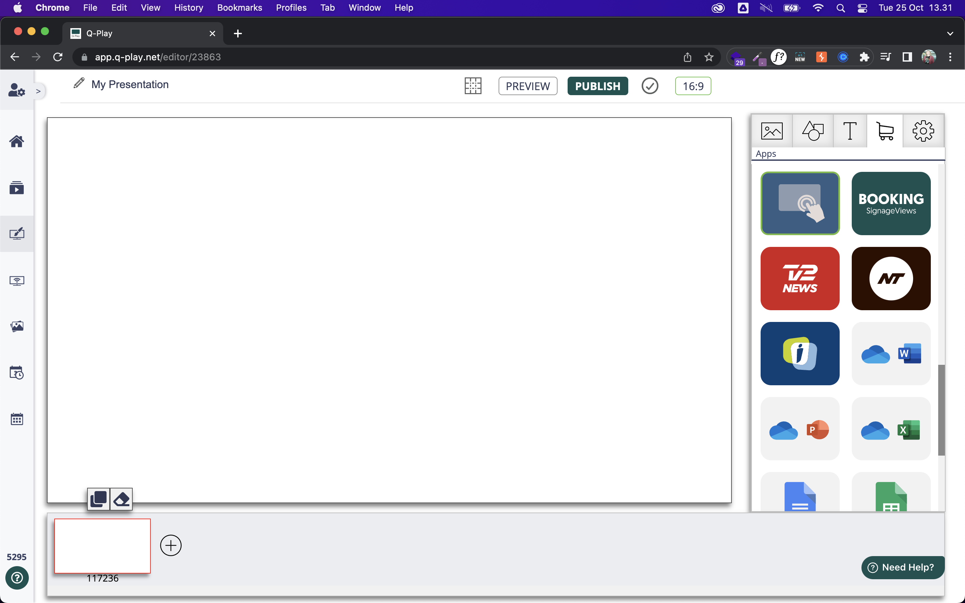
Task: Open macOS Control Center icon
Action: tap(862, 8)
